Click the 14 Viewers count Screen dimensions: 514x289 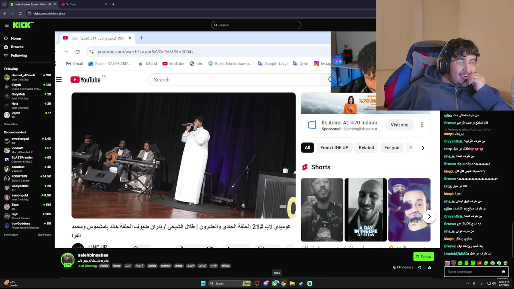click(403, 267)
